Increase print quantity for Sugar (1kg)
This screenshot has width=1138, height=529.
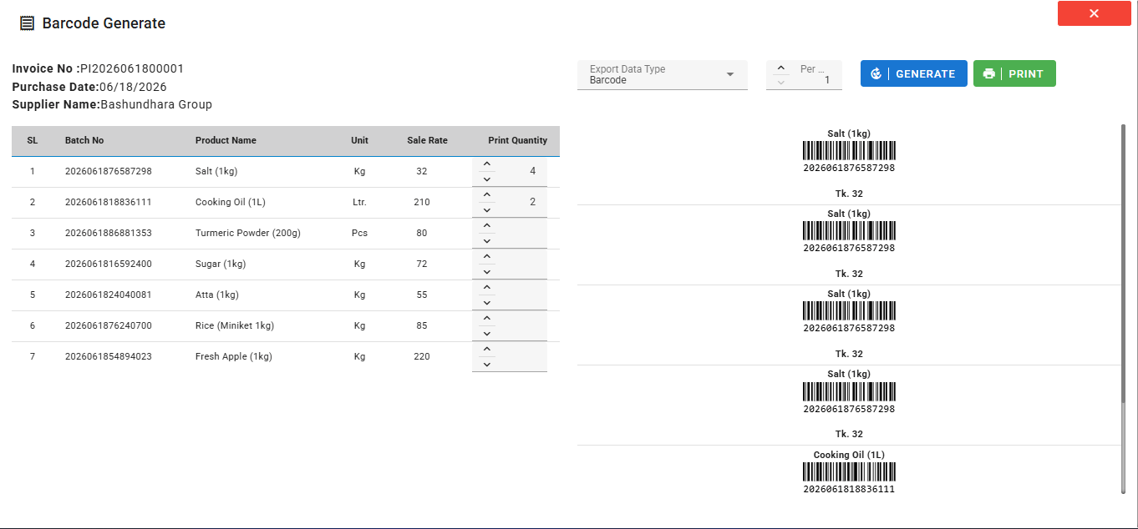(x=486, y=257)
